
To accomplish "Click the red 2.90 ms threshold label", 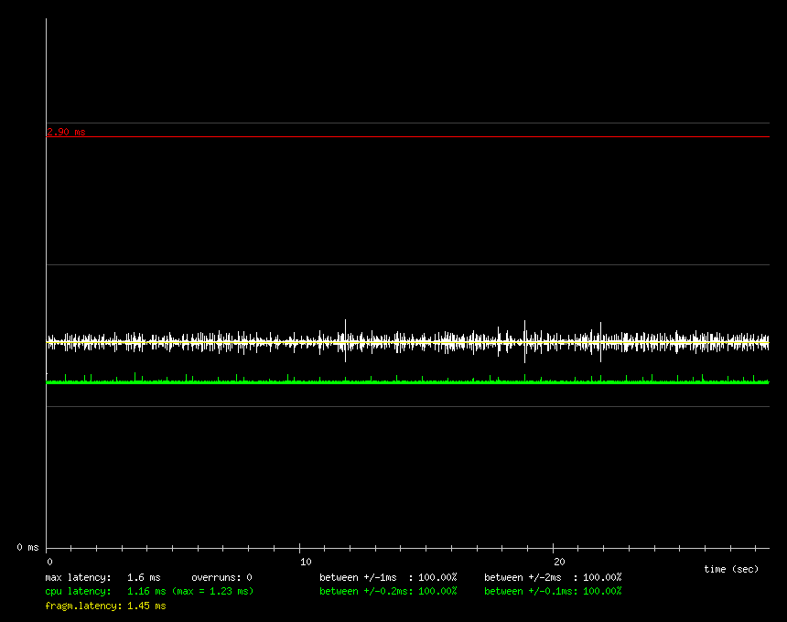I will tap(66, 132).
